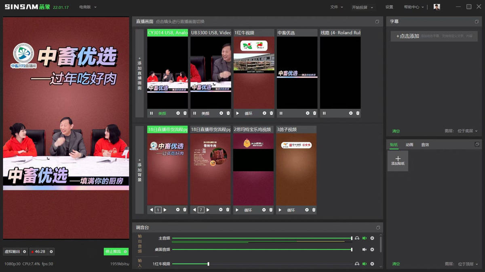Open 主音频 audio settings gear
This screenshot has height=272, width=485.
[372, 238]
